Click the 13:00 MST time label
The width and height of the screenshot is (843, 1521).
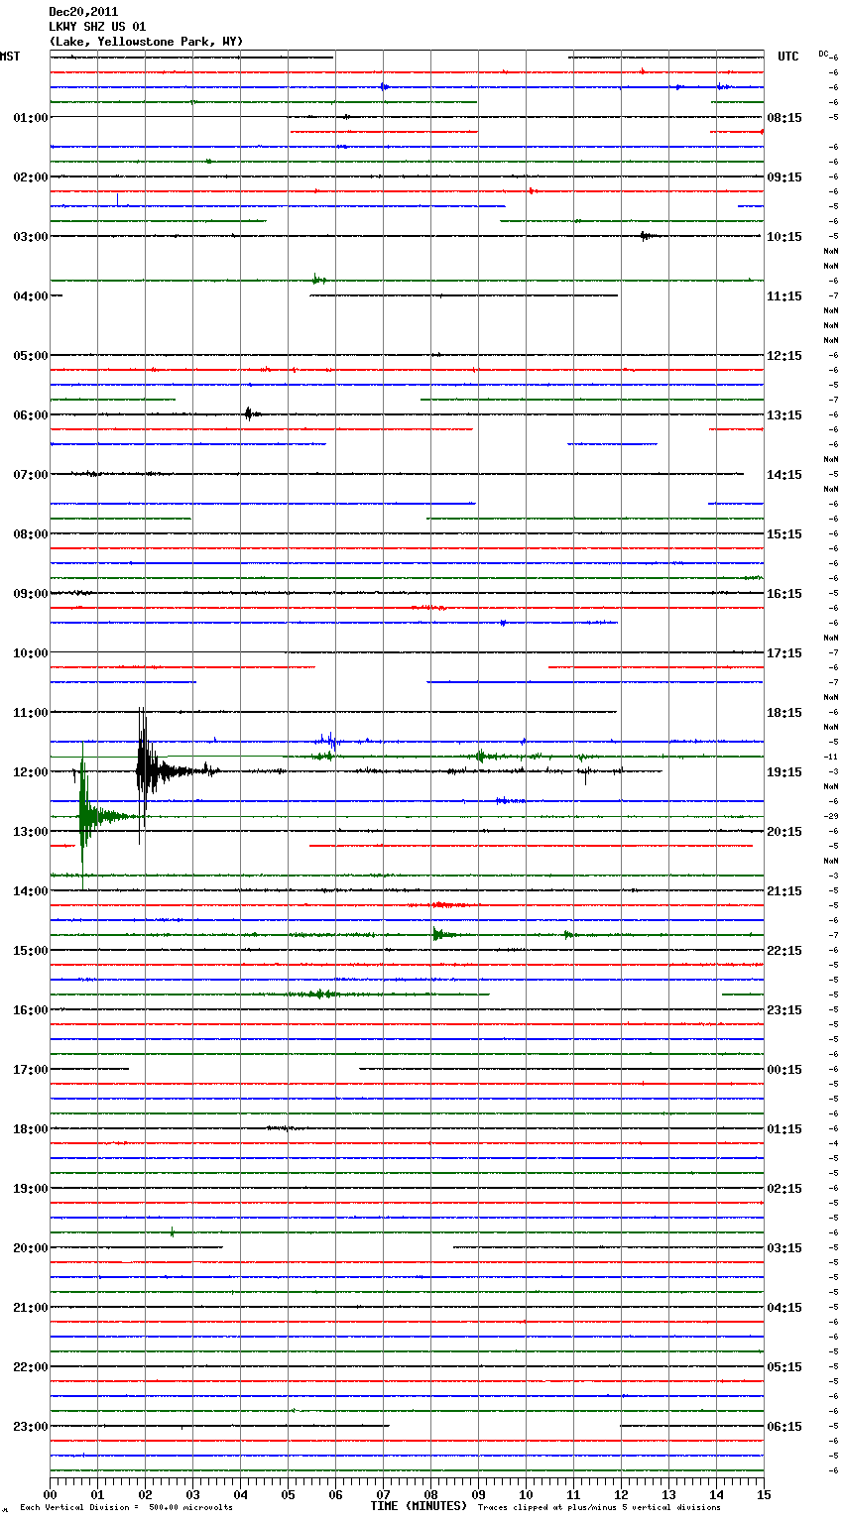(x=31, y=832)
